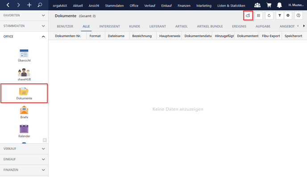This screenshot has height=177, width=307.
Task: Open the Aktuell menu
Action: tap(78, 6)
